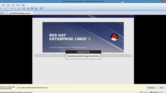166x93 pixels.
Task: Click the console view toolbar icon
Action: coord(41,9)
